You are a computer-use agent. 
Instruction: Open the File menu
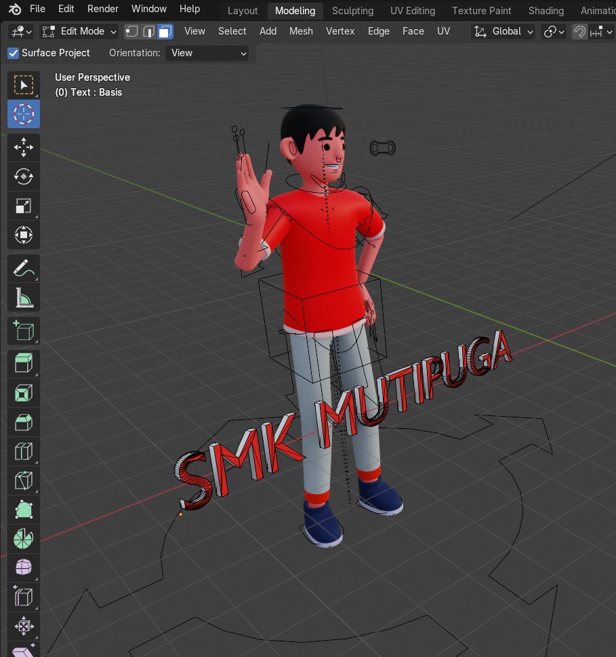click(x=37, y=9)
